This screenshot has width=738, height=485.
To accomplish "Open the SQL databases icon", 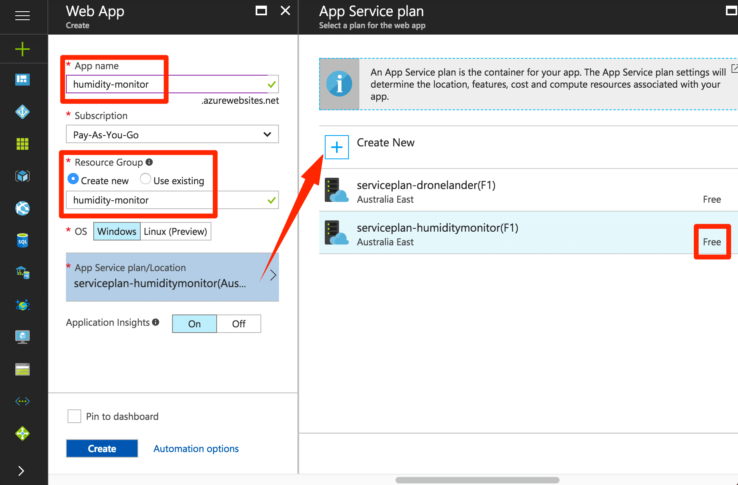I will (x=23, y=240).
